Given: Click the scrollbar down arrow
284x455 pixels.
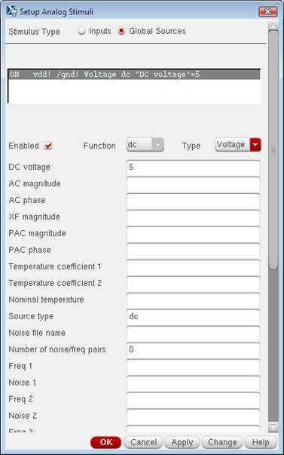Looking at the screenshot, I should point(273,426).
